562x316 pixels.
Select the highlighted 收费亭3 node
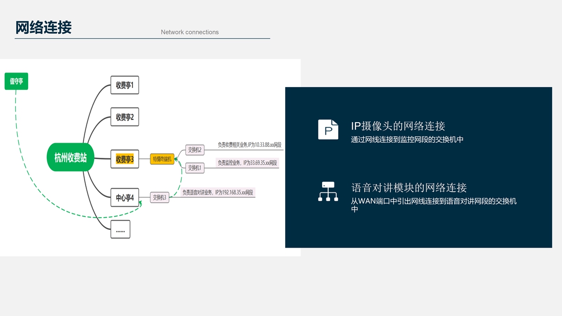click(x=125, y=159)
